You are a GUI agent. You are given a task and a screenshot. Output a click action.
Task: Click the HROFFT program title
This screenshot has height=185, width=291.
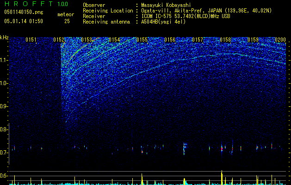tap(29, 4)
